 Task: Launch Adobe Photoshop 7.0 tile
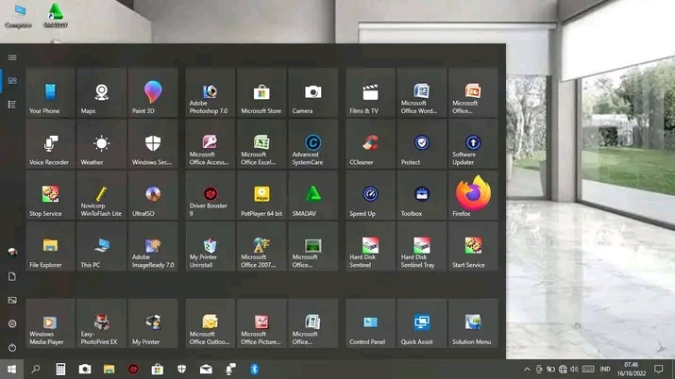pyautogui.click(x=211, y=92)
